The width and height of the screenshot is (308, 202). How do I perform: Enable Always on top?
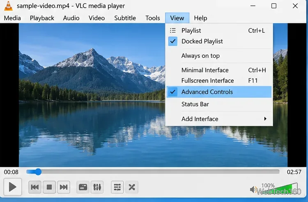pyautogui.click(x=219, y=56)
